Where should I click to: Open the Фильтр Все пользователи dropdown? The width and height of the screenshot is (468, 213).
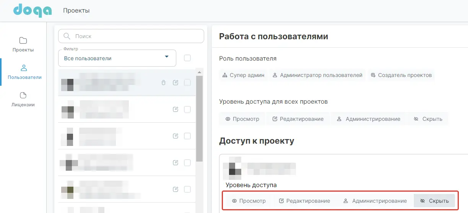(x=117, y=58)
